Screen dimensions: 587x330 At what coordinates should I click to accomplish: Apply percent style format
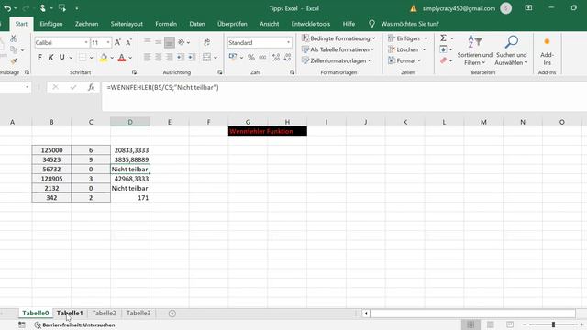(251, 57)
